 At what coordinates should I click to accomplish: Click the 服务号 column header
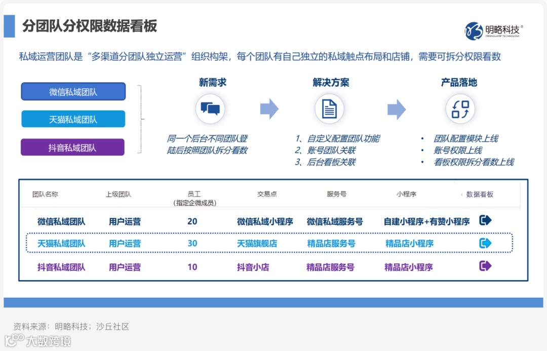[337, 194]
